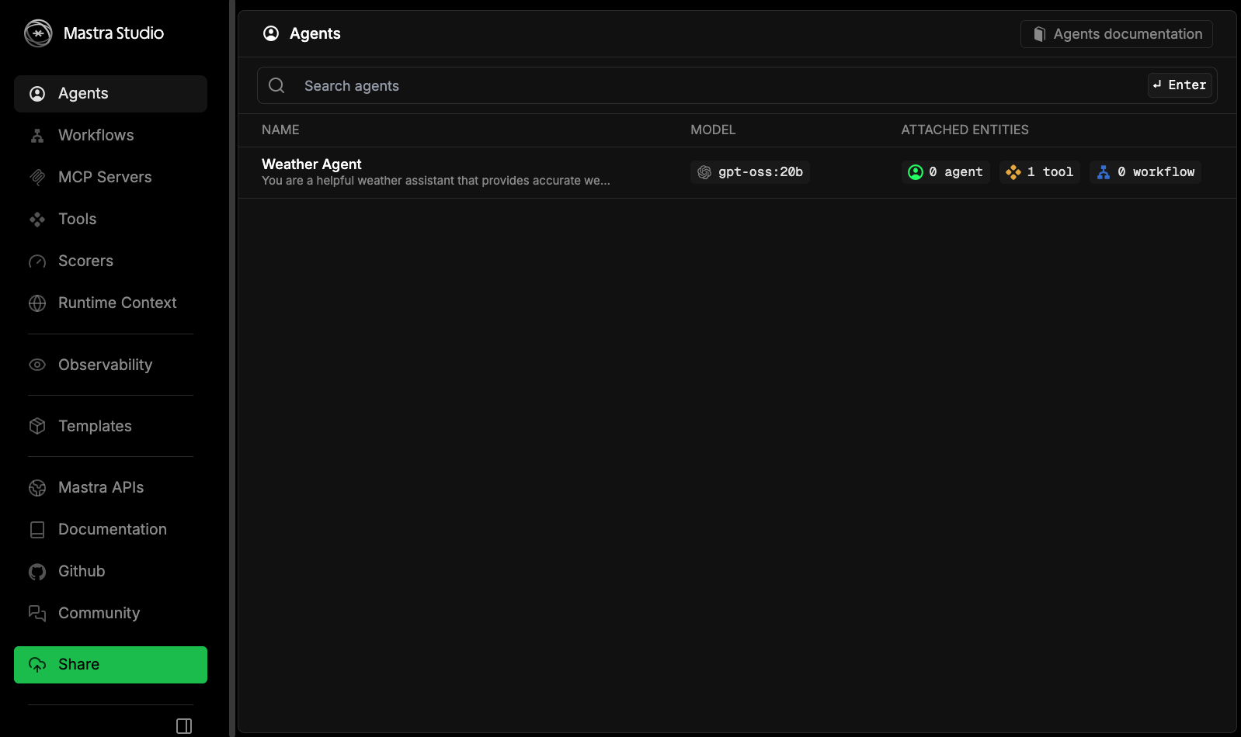
Task: Click the "0 agent" badge
Action: pos(946,172)
